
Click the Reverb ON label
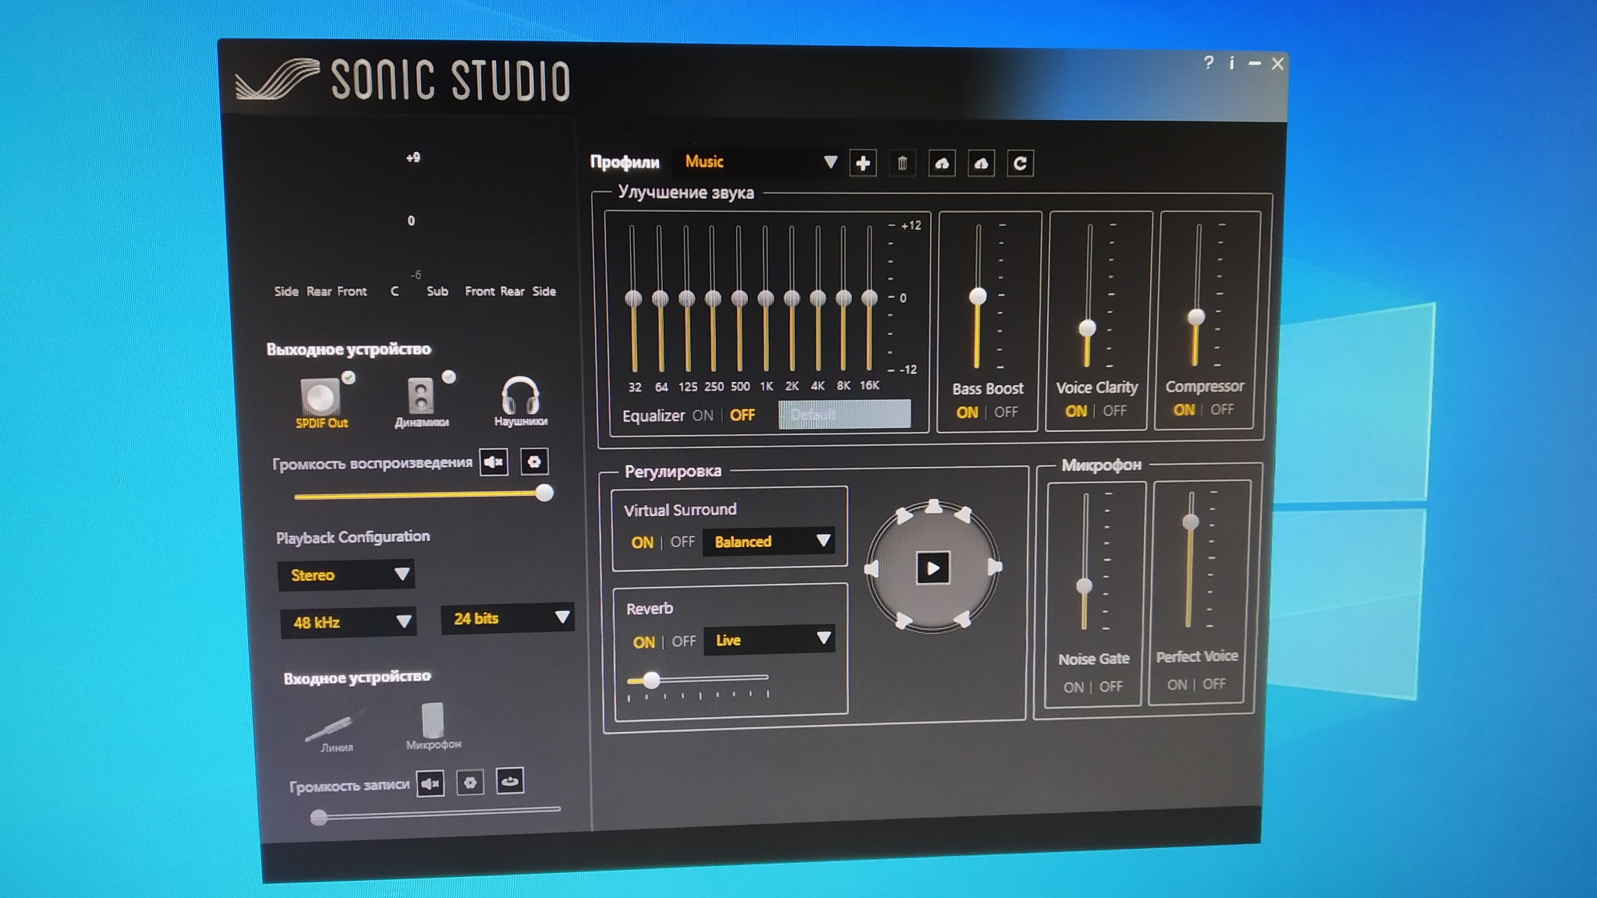pos(644,642)
